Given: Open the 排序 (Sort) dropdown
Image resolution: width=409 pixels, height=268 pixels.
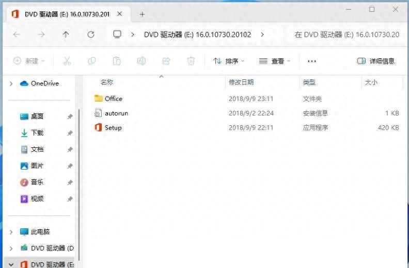Looking at the screenshot, I should 228,61.
